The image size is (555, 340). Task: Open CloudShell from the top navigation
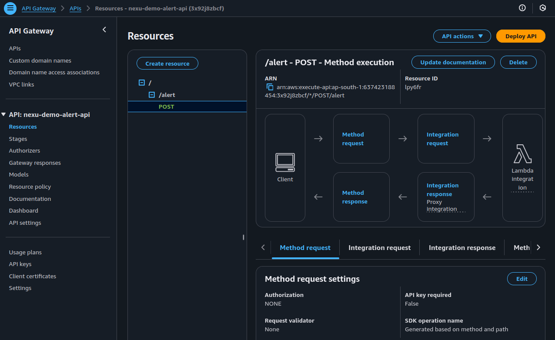pos(543,8)
